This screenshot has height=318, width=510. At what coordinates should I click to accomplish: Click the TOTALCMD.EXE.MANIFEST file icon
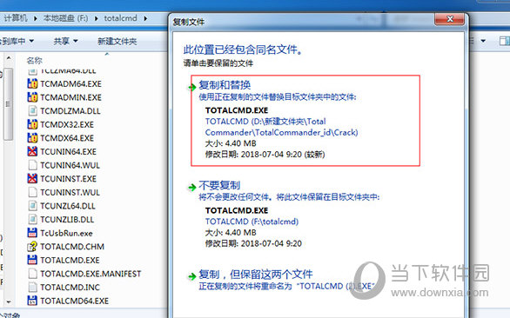(32, 274)
